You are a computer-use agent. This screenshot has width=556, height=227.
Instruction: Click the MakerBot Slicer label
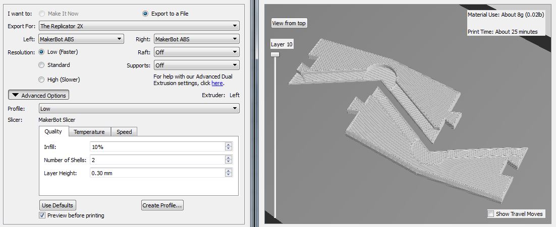(x=57, y=120)
